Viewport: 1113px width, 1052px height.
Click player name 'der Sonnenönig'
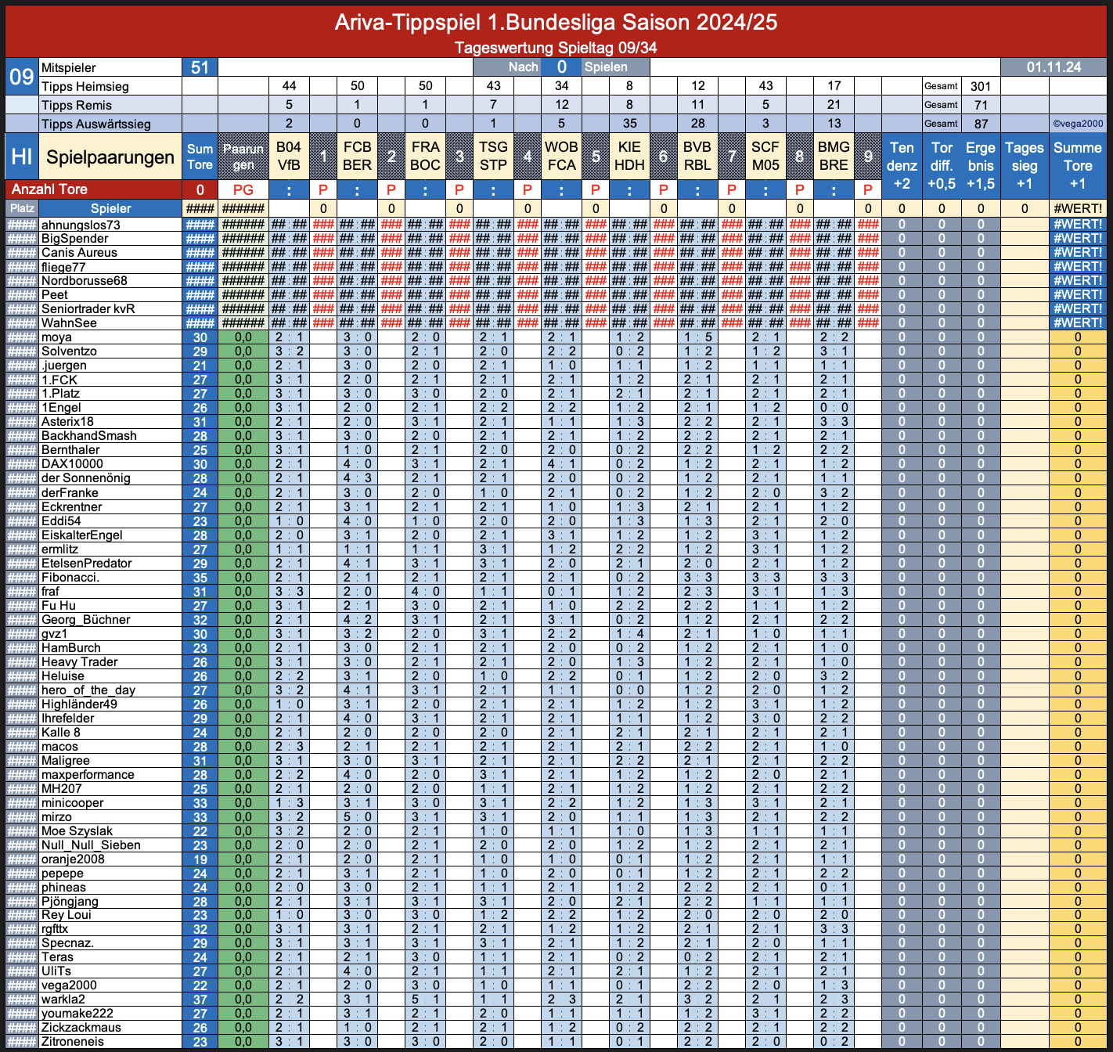pyautogui.click(x=85, y=478)
